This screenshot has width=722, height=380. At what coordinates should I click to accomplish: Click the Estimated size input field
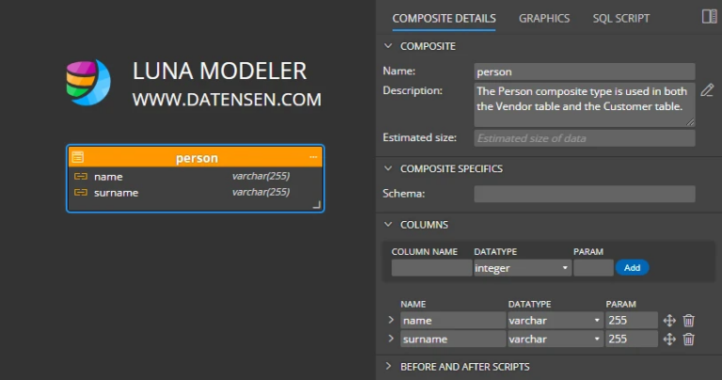pos(584,138)
